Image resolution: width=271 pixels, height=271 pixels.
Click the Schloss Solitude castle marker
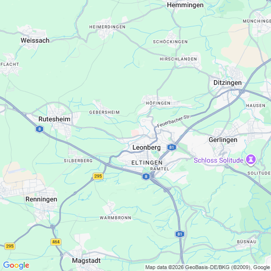pos(251,159)
